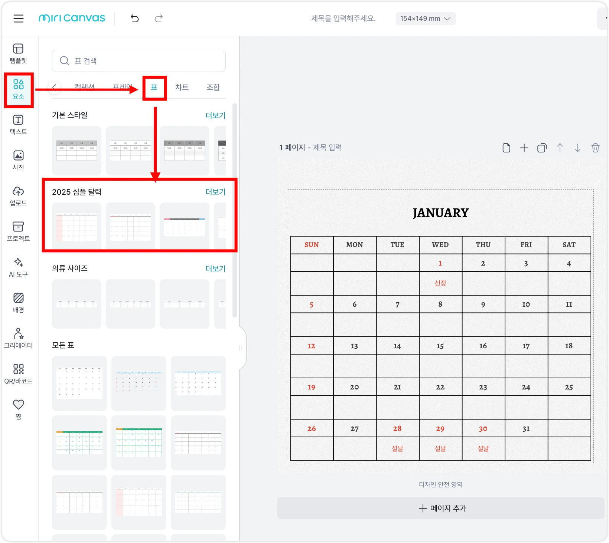Click the undo arrow icon
Viewport: 609px width, 543px height.
pyautogui.click(x=134, y=19)
